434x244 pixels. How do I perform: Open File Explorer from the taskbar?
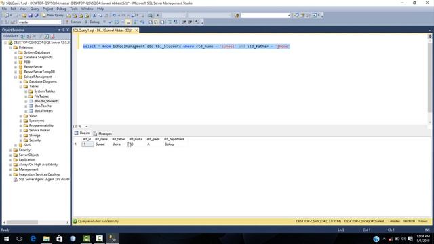pyautogui.click(x=46, y=239)
